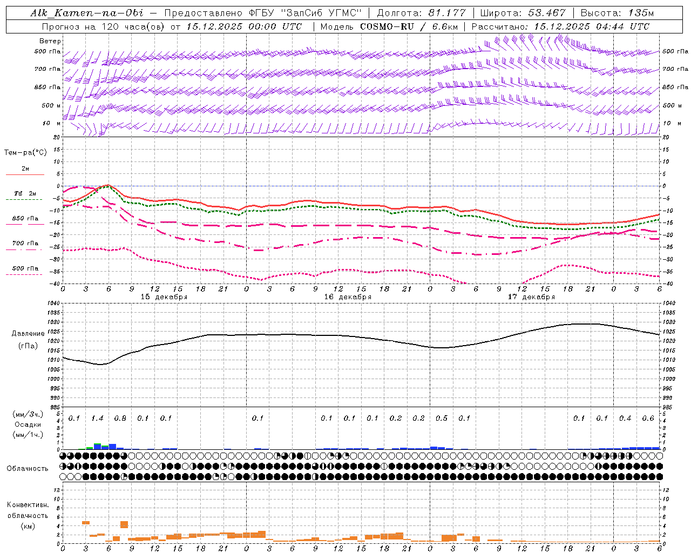
Task: Click the 'Осадки' label
Action: click(x=28, y=424)
